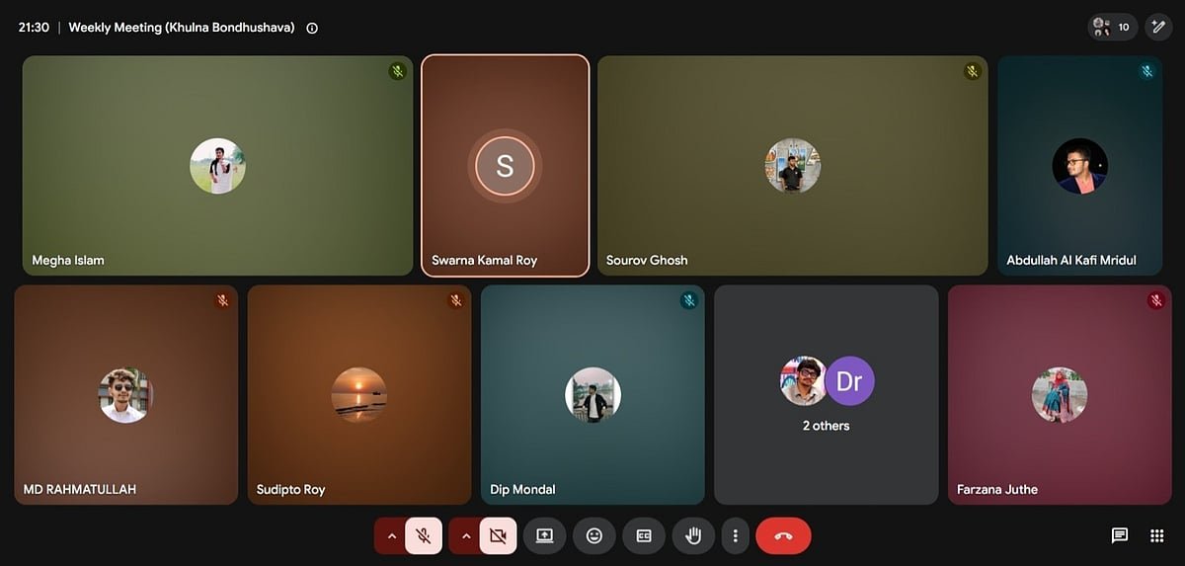Open the in-call chat panel
The height and width of the screenshot is (566, 1185).
(x=1119, y=535)
